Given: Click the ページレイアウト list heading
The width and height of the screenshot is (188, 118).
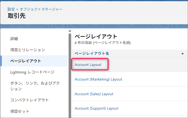Looking at the screenshot, I should click(x=96, y=36).
